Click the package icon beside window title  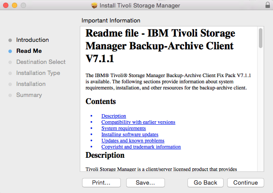click(94, 5)
